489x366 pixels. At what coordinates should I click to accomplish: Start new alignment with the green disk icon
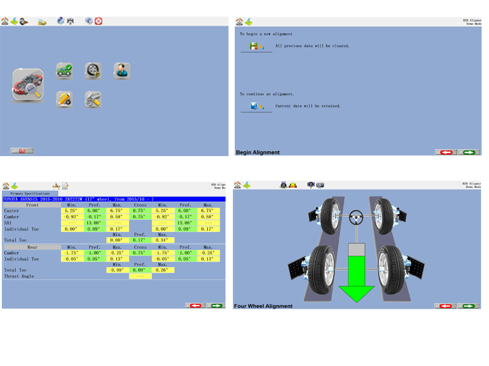(256, 46)
